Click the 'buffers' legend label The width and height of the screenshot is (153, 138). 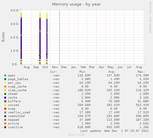coord(14,101)
